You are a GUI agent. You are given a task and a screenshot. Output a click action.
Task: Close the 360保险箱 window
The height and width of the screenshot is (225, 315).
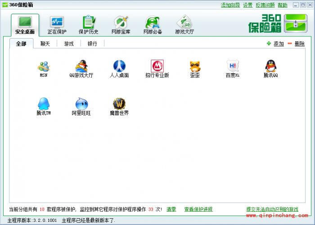[310, 5]
